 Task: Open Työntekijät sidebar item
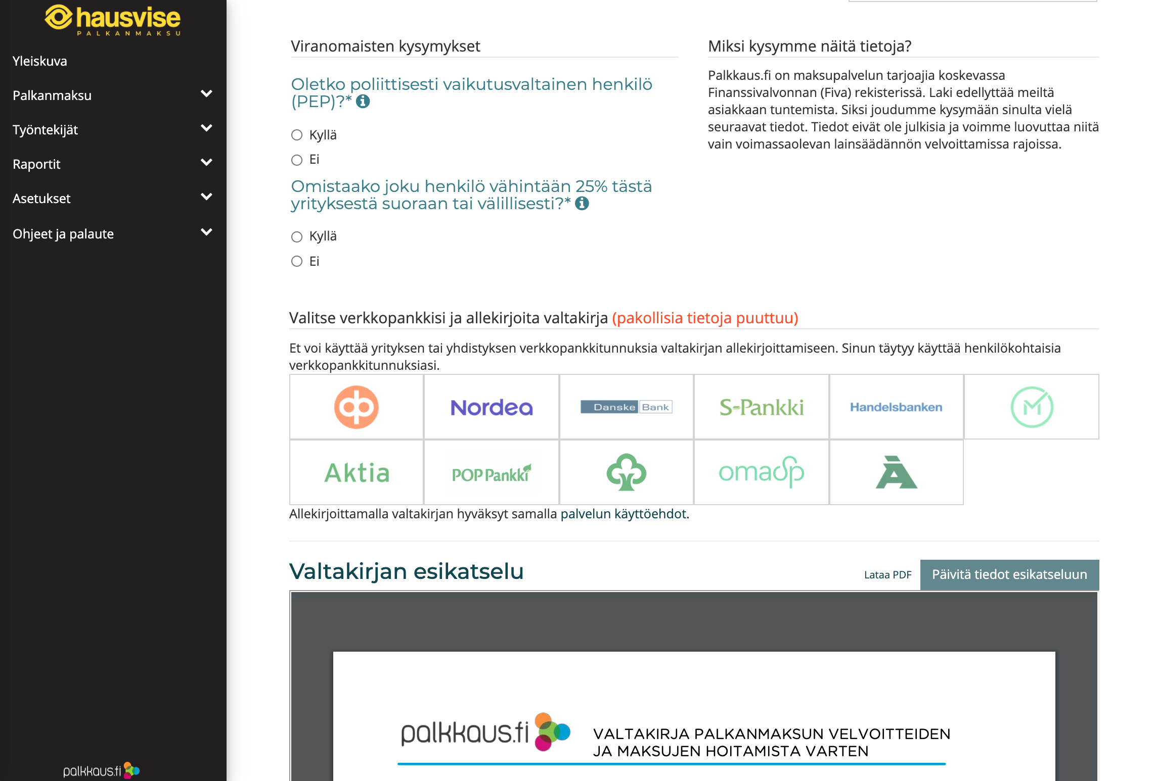click(46, 130)
